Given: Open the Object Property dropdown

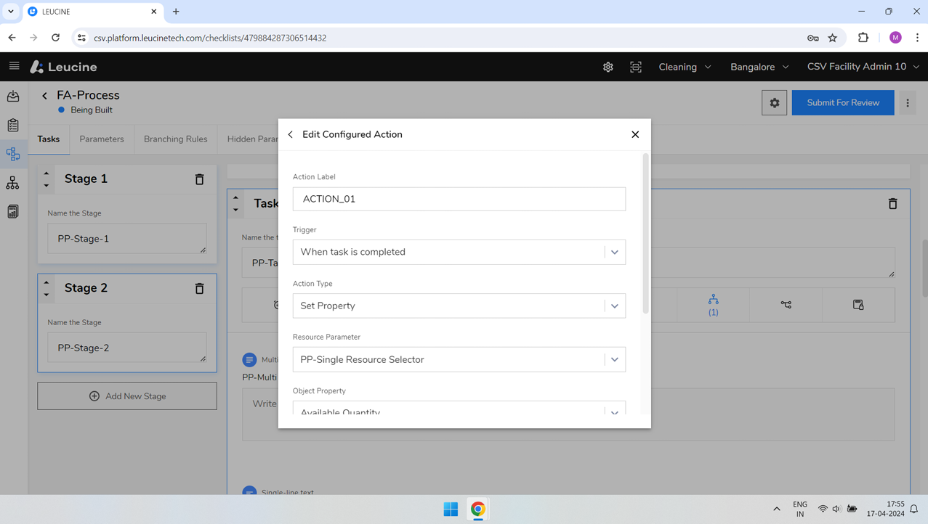Looking at the screenshot, I should [x=459, y=409].
